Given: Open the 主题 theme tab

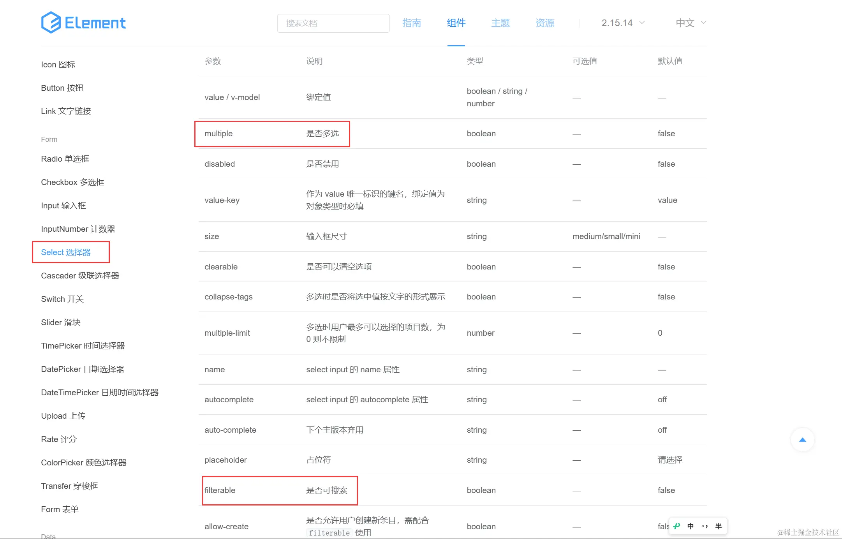Looking at the screenshot, I should click(x=500, y=23).
